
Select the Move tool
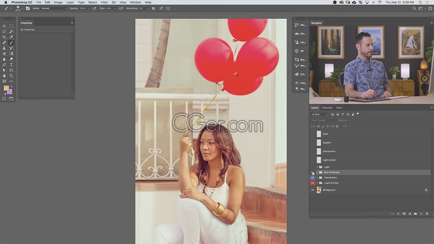[4, 26]
